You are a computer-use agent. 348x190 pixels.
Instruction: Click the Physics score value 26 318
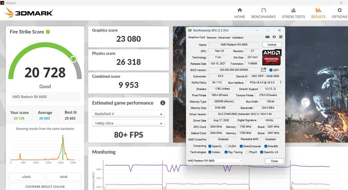coord(128,62)
